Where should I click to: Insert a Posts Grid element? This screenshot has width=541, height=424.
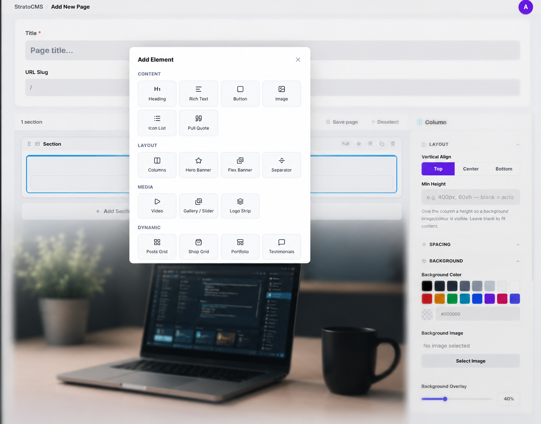pyautogui.click(x=157, y=247)
